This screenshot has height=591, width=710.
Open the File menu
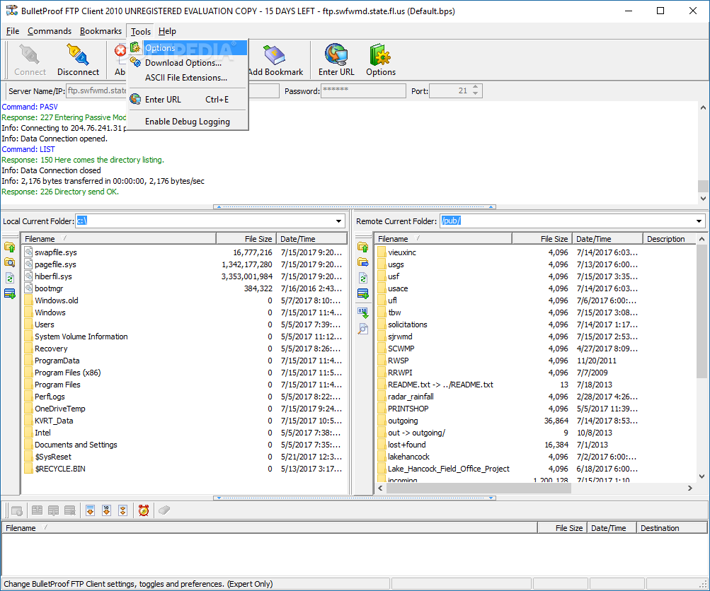click(13, 31)
